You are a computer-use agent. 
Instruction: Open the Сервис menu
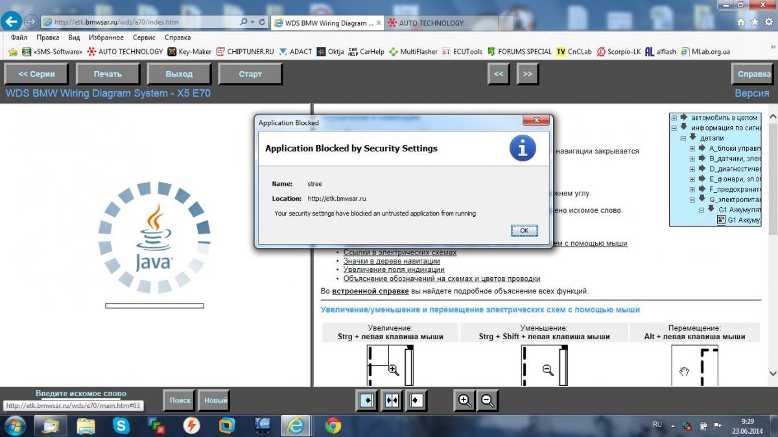coord(143,38)
